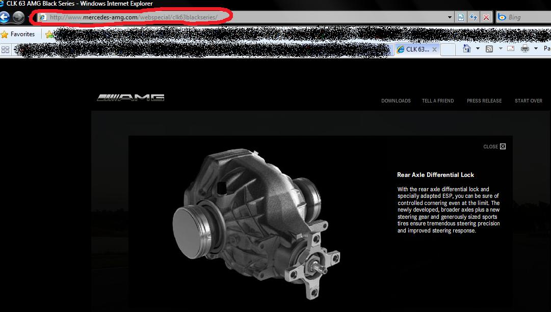Screen dimensions: 551x312
Task: Select the CLK 63... browser tab
Action: click(417, 49)
